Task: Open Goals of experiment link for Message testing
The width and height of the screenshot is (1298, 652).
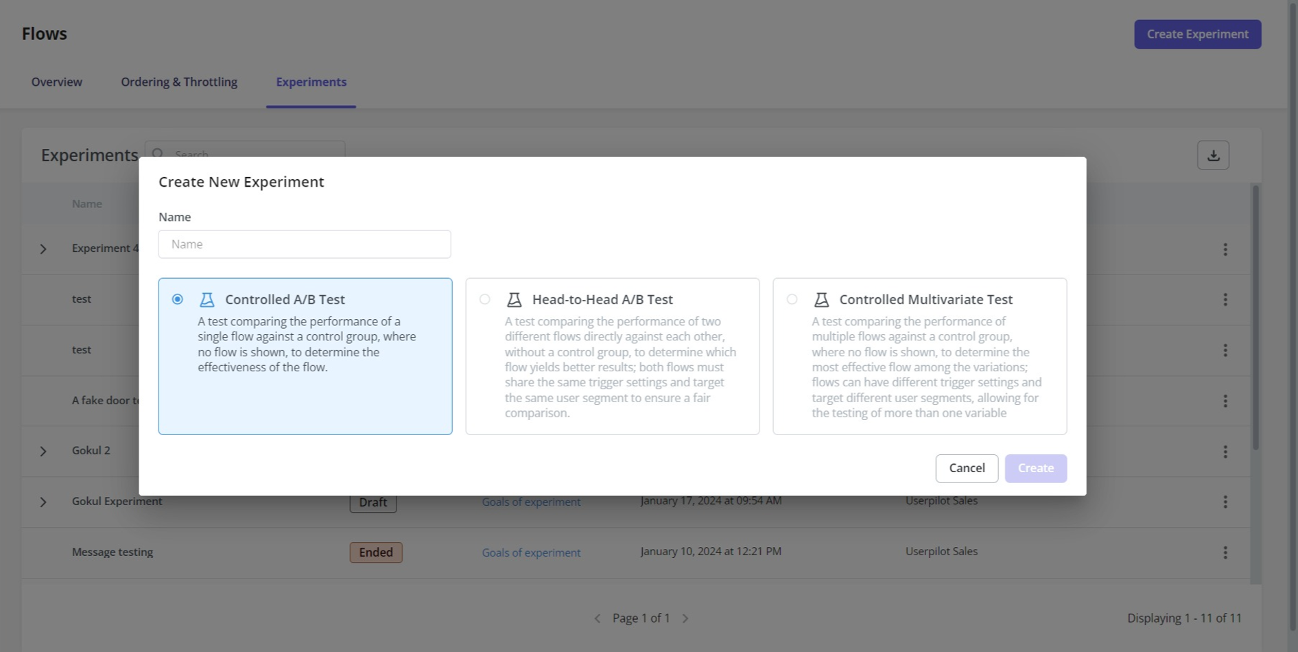Action: pos(530,552)
